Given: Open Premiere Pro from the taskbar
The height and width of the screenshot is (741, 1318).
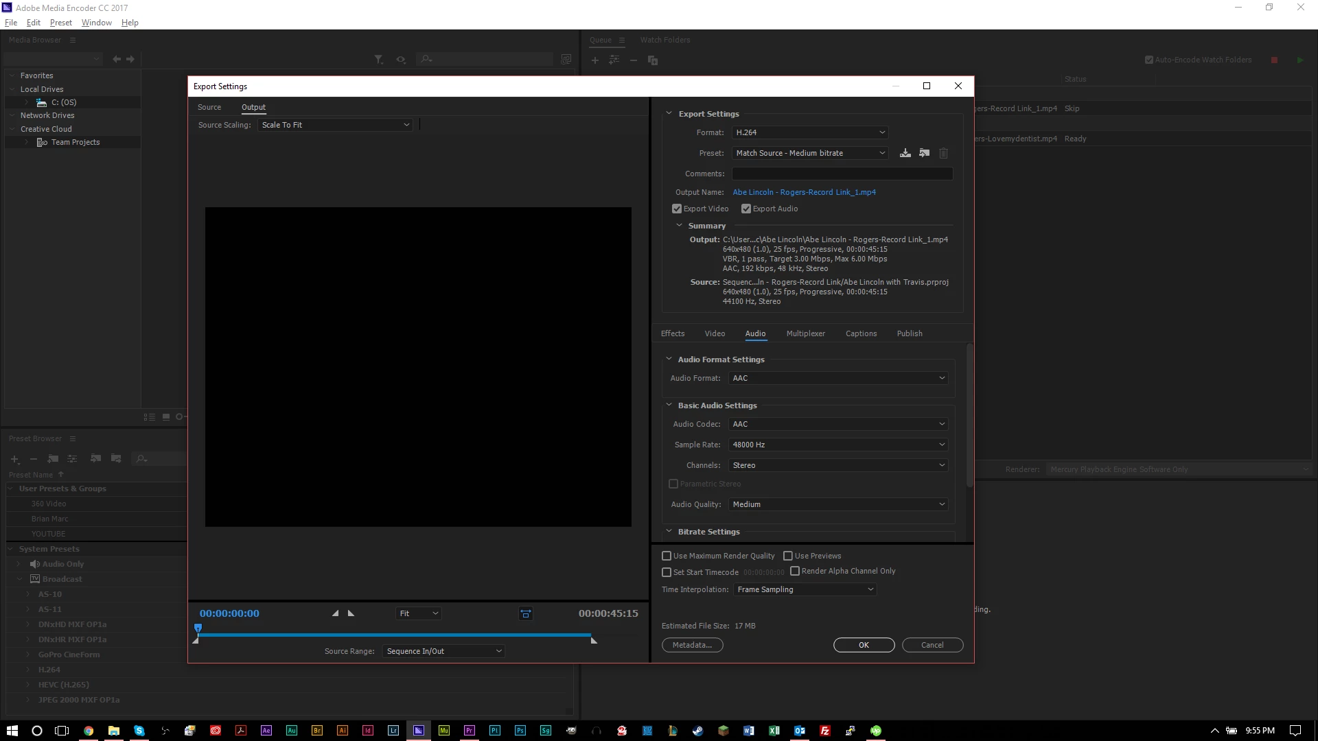Looking at the screenshot, I should (x=470, y=731).
